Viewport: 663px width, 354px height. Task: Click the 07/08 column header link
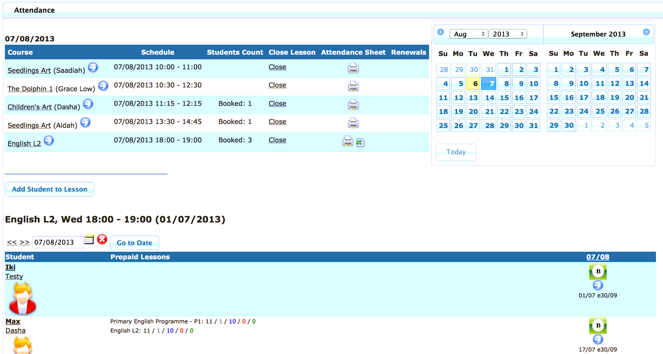click(x=598, y=257)
